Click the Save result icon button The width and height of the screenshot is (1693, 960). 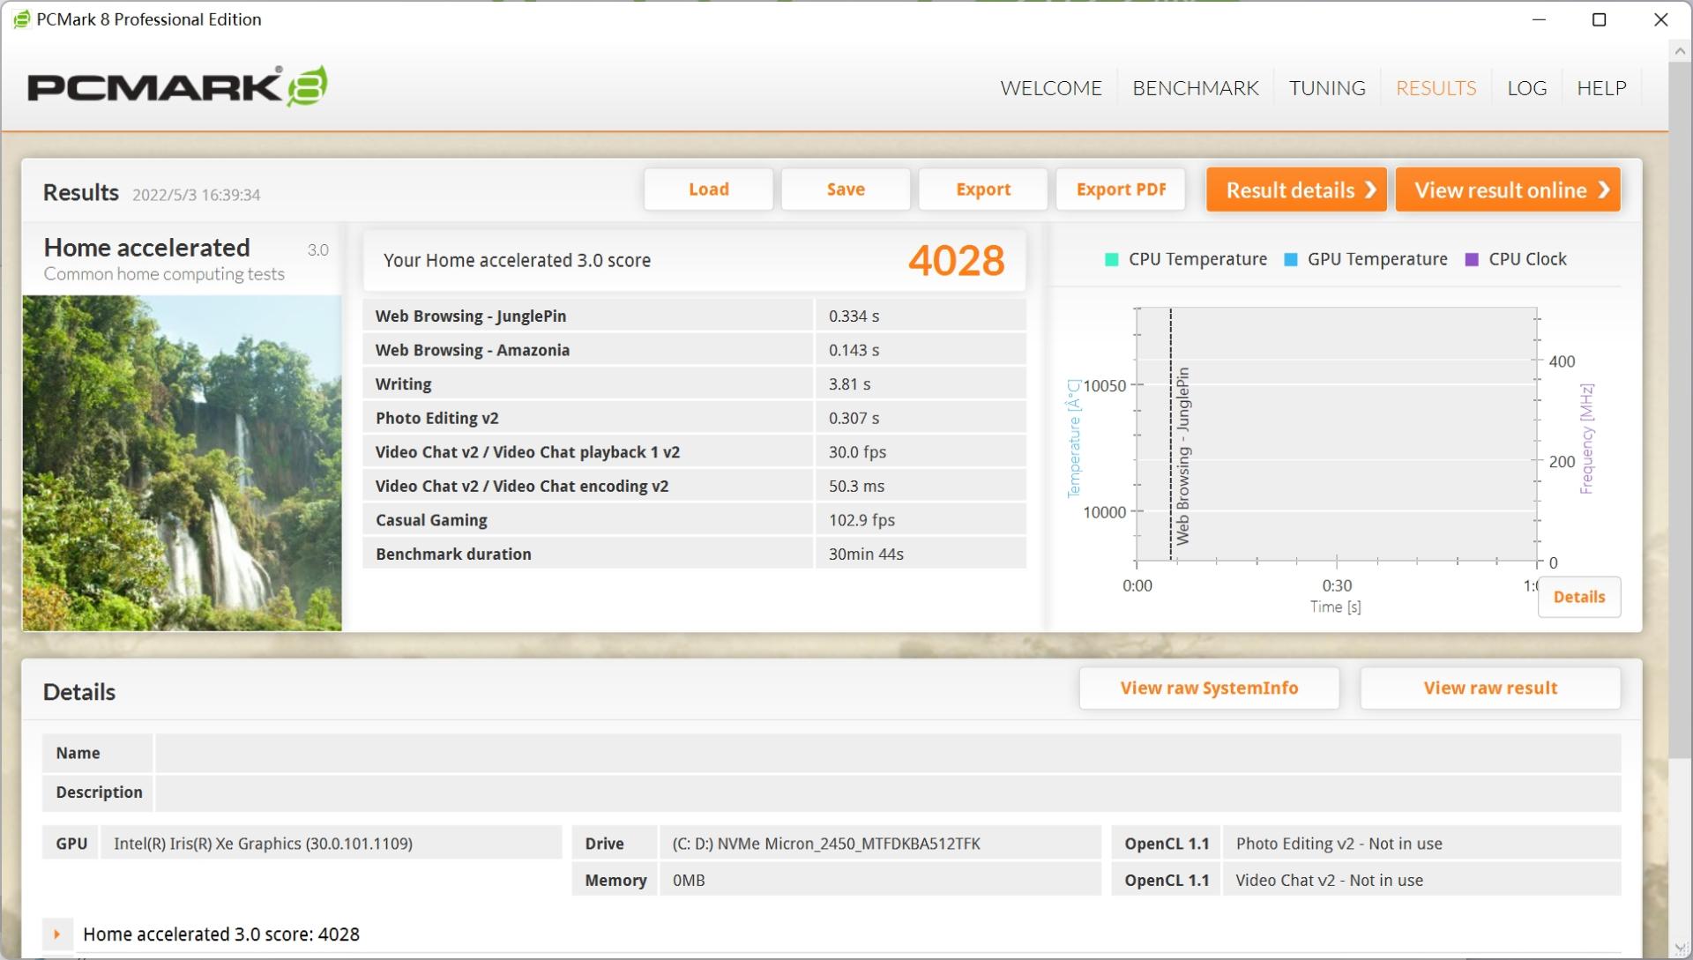[844, 189]
